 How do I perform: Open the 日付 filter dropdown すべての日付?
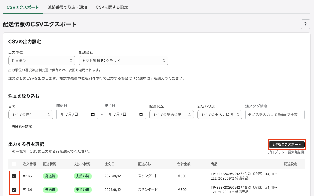(x=31, y=115)
